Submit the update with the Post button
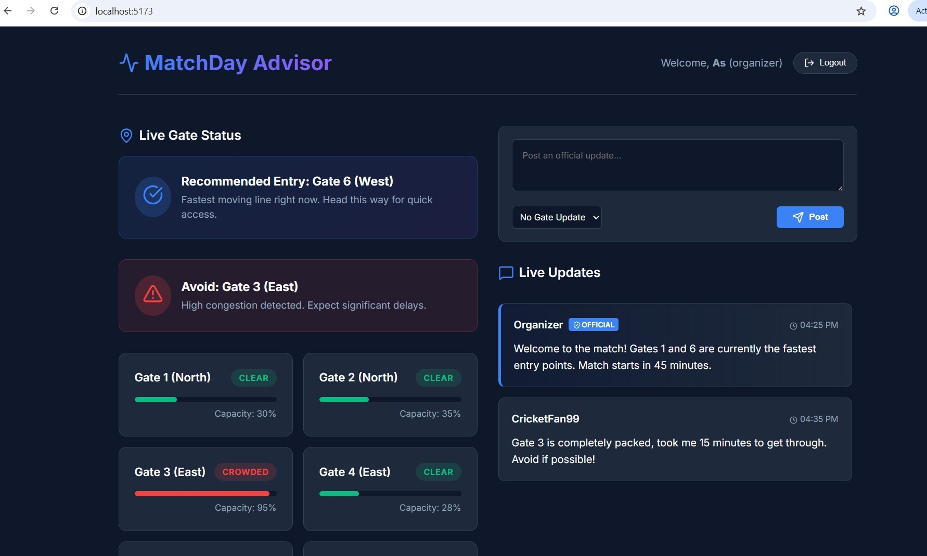 pyautogui.click(x=810, y=217)
